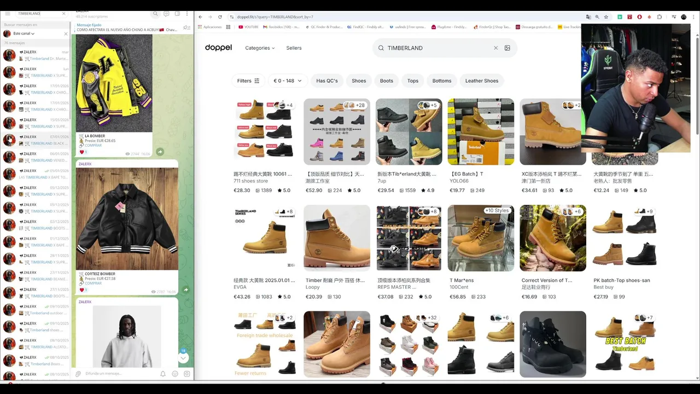
Task: Open the FindQC bookmark
Action: pyautogui.click(x=365, y=27)
